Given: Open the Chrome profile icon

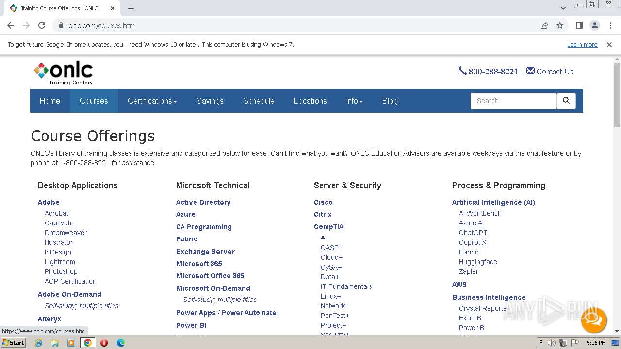Looking at the screenshot, I should point(594,25).
